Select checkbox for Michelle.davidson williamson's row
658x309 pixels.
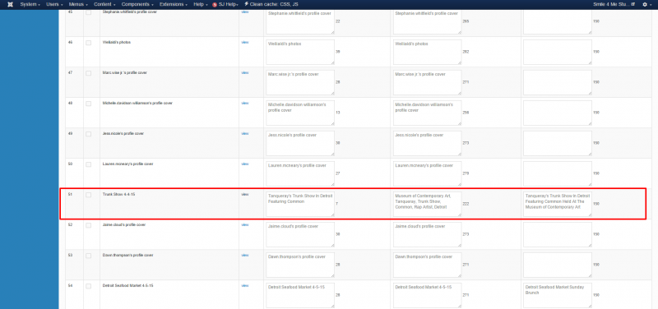point(89,104)
